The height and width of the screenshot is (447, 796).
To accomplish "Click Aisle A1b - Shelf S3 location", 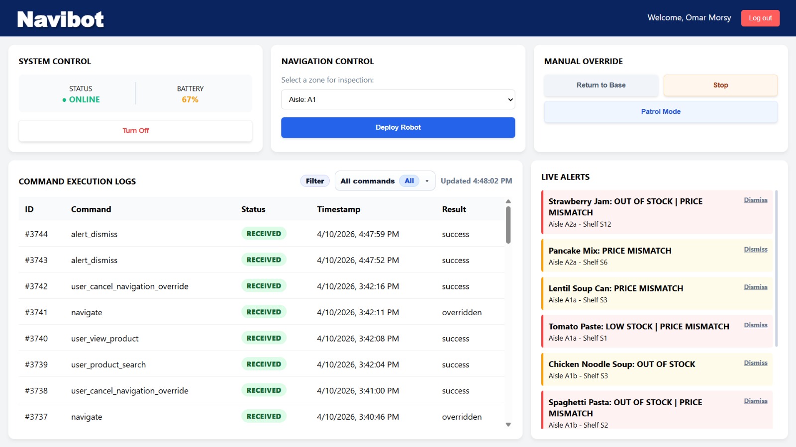I will click(578, 376).
